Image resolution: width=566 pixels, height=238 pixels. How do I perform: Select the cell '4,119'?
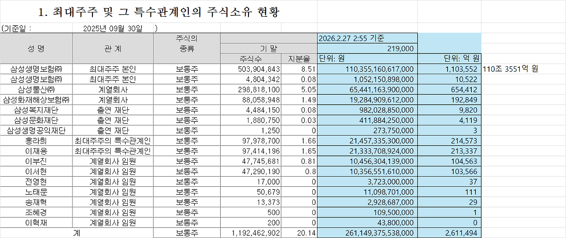(x=449, y=120)
